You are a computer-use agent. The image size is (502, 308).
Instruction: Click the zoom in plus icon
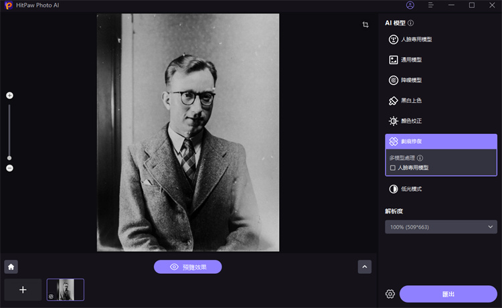click(9, 96)
